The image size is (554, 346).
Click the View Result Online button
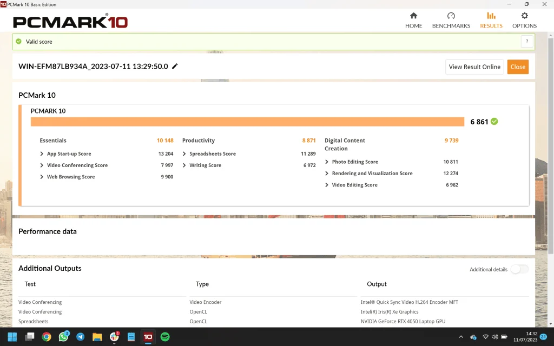point(474,66)
